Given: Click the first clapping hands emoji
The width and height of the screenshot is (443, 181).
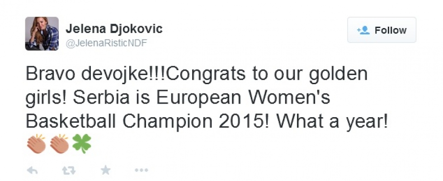Looking at the screenshot, I should [37, 143].
